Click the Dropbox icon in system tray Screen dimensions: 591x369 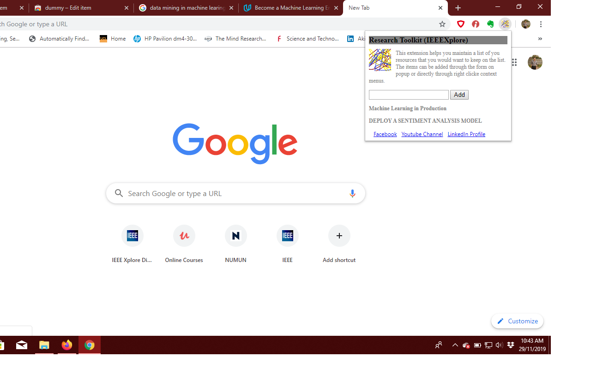(510, 345)
